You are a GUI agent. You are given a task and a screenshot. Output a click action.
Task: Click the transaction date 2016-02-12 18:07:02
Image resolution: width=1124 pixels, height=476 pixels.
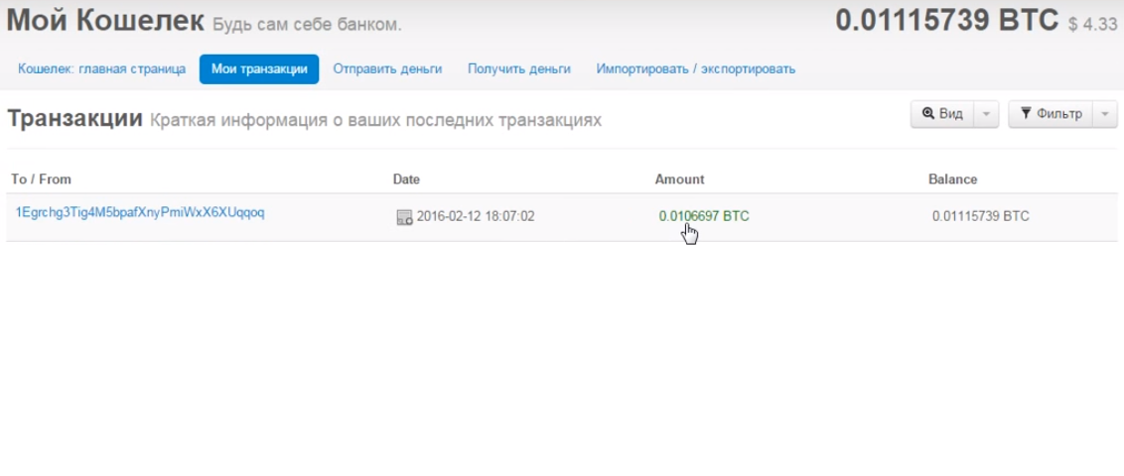coord(476,216)
